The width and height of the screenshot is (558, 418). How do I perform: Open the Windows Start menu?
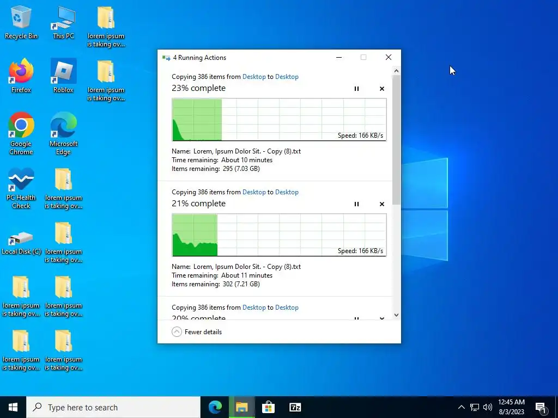coord(13,407)
